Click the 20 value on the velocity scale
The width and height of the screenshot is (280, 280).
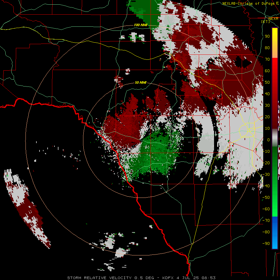click(x=267, y=117)
